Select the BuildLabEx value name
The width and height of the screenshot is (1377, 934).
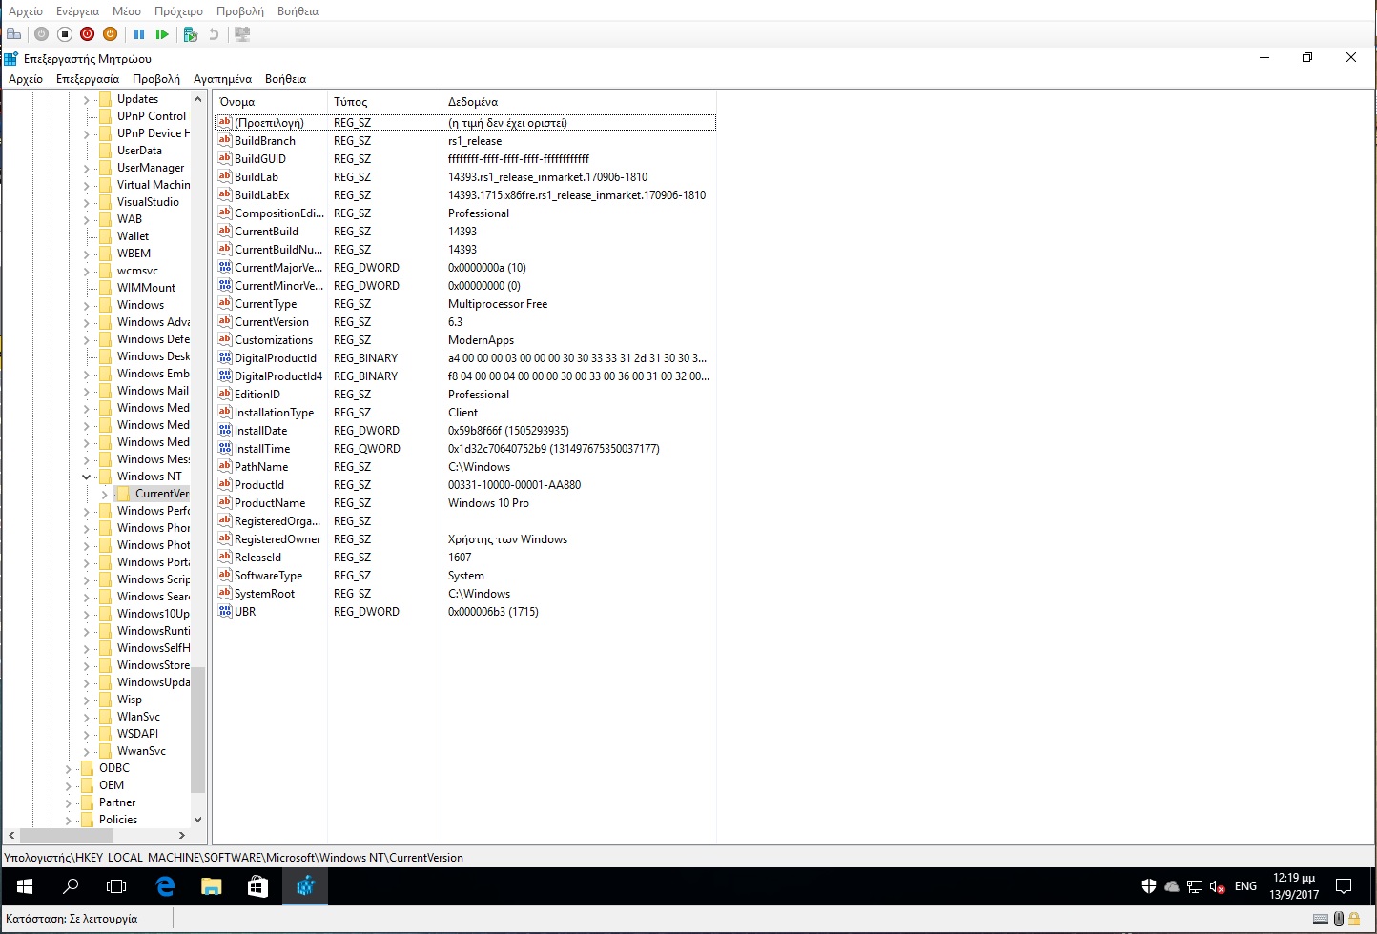(x=261, y=195)
